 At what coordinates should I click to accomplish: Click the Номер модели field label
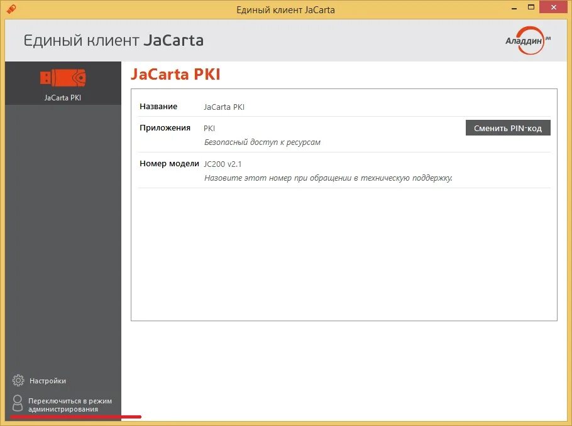(169, 164)
